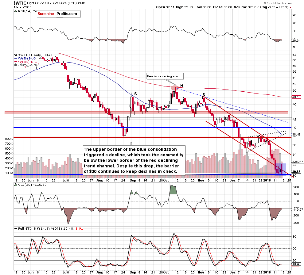Click the MA(200) 48.10 legend entry
The width and height of the screenshot is (304, 275).
coord(28,62)
